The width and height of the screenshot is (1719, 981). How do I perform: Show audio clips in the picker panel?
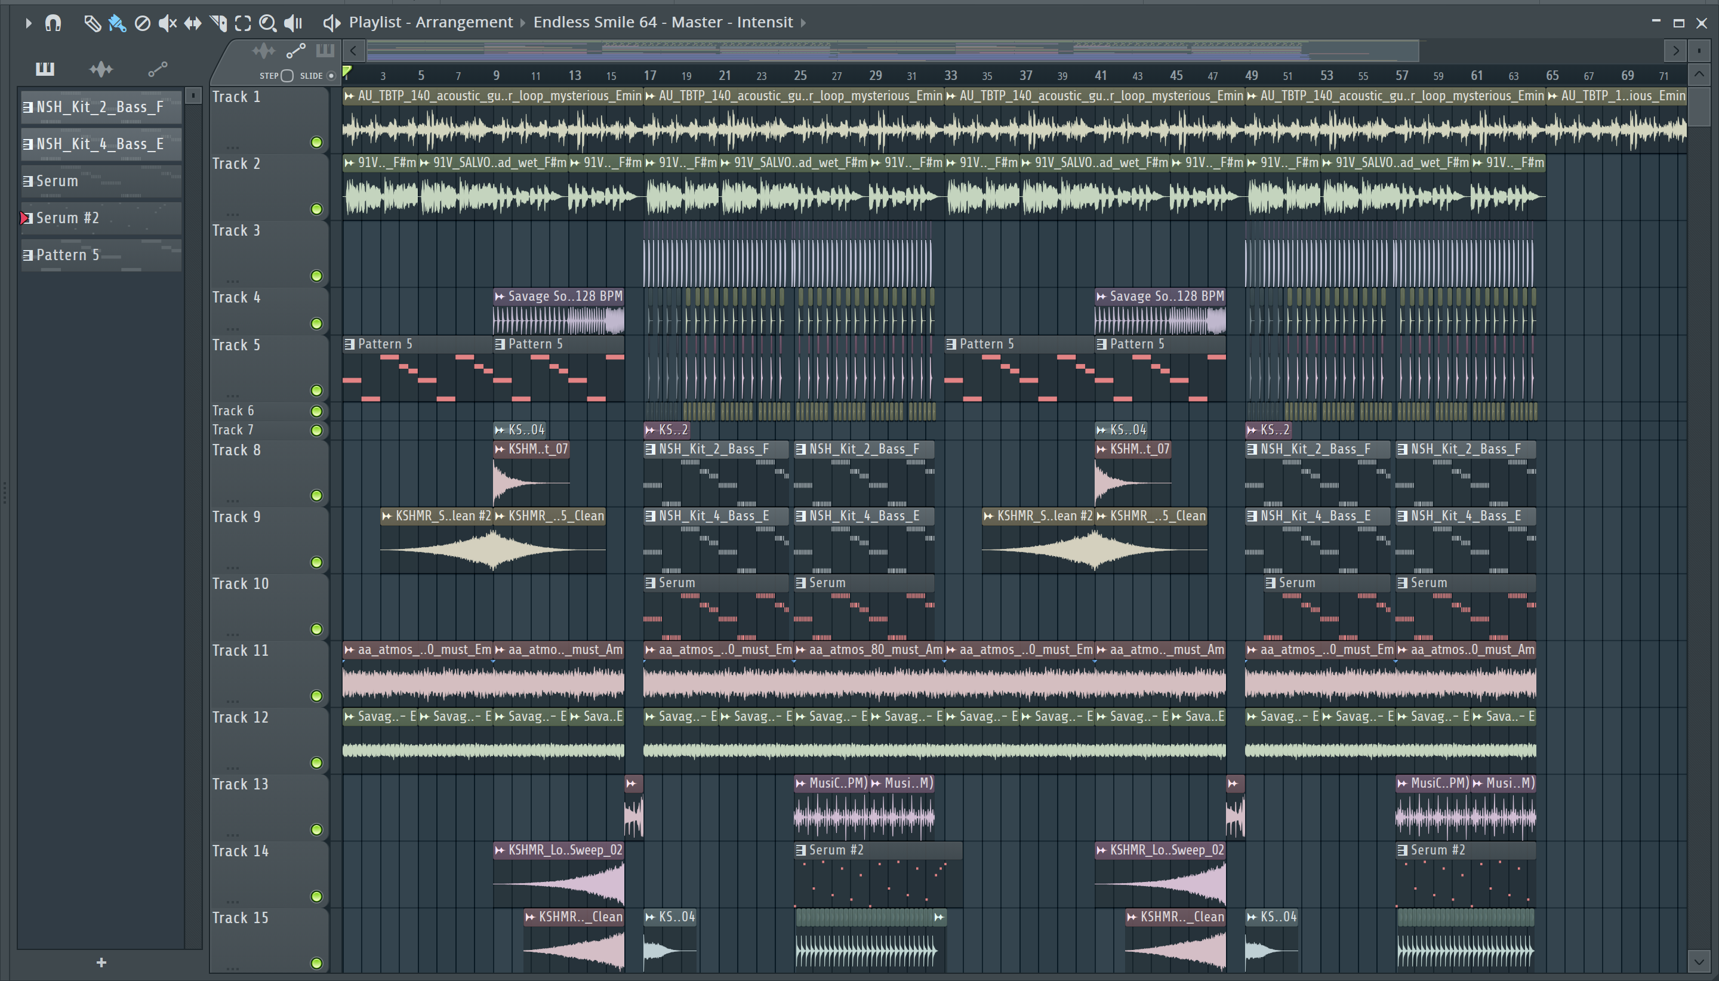[x=101, y=69]
